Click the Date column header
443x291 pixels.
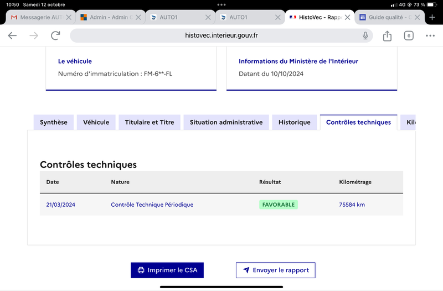point(53,182)
